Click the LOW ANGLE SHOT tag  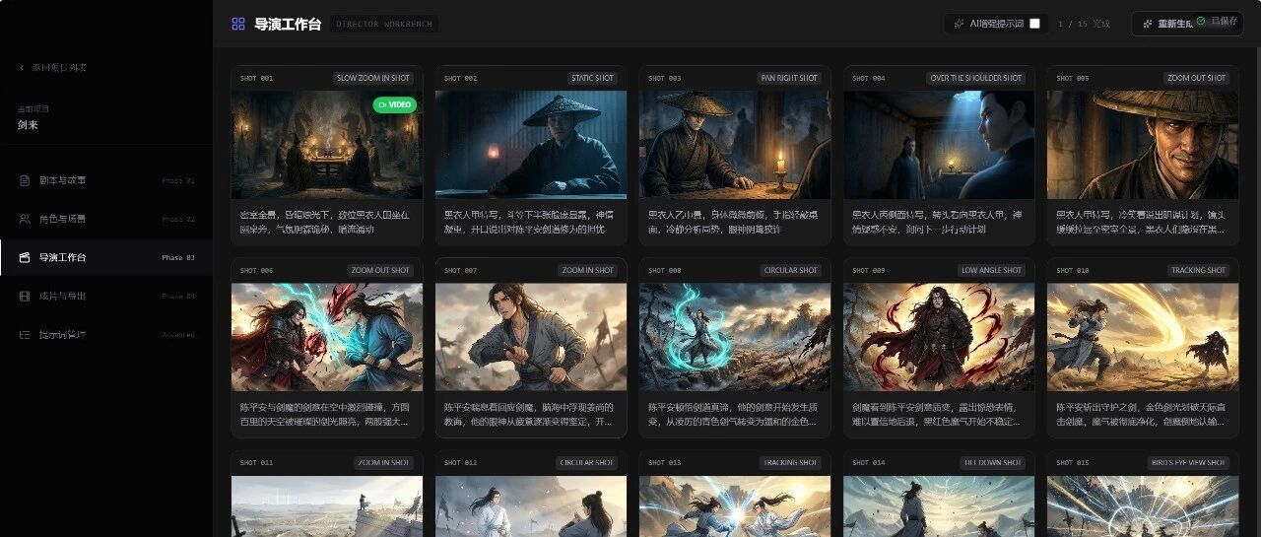[992, 270]
